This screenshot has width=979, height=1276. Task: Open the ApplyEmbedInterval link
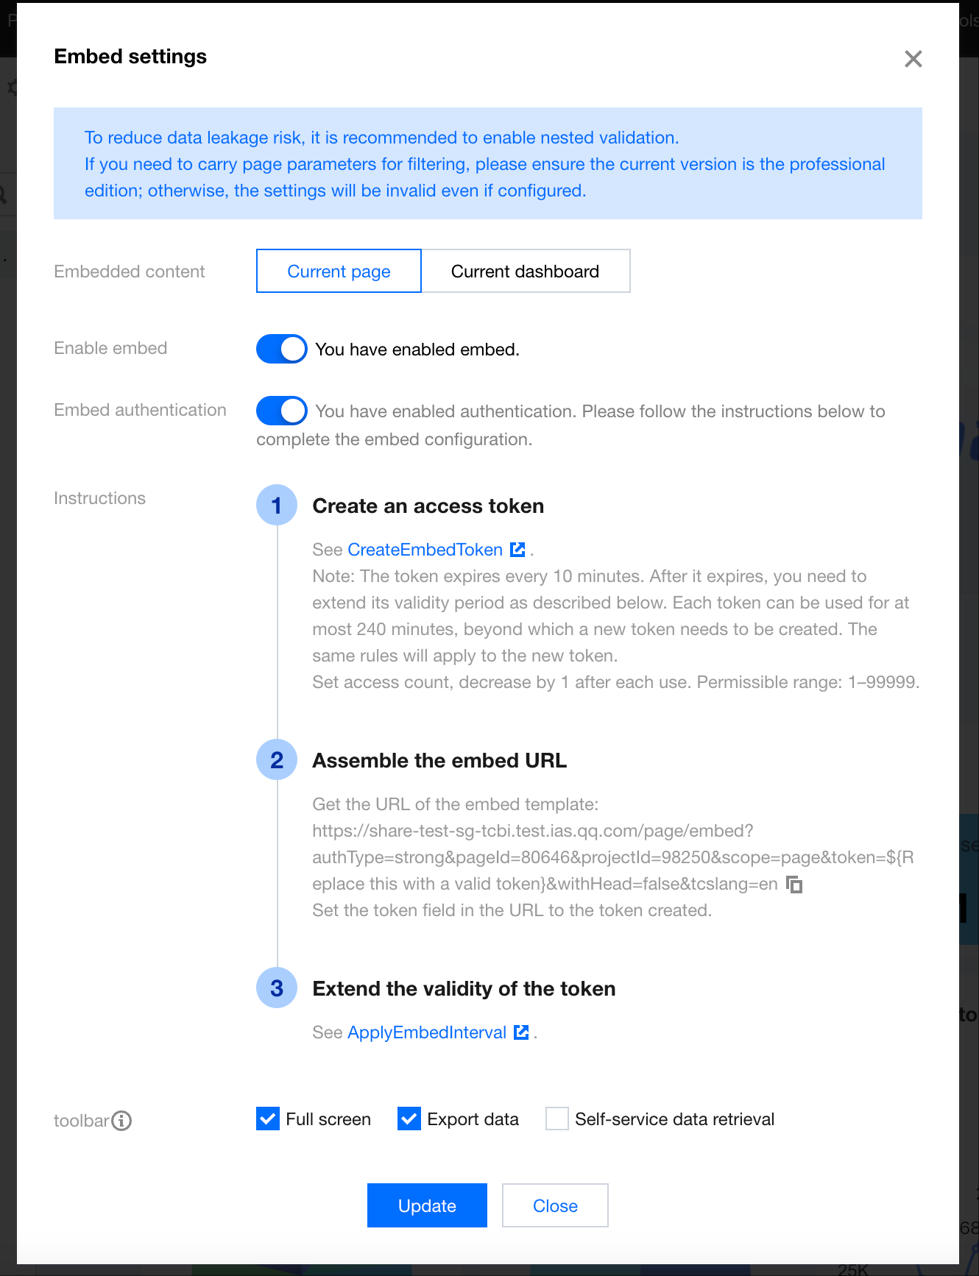coord(427,1032)
